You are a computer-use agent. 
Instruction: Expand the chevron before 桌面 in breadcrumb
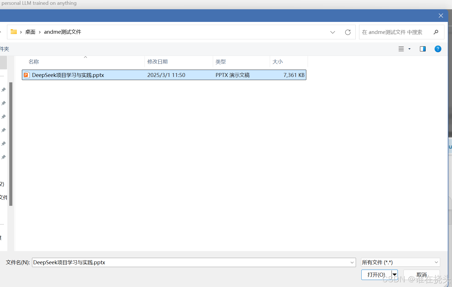coord(21,32)
